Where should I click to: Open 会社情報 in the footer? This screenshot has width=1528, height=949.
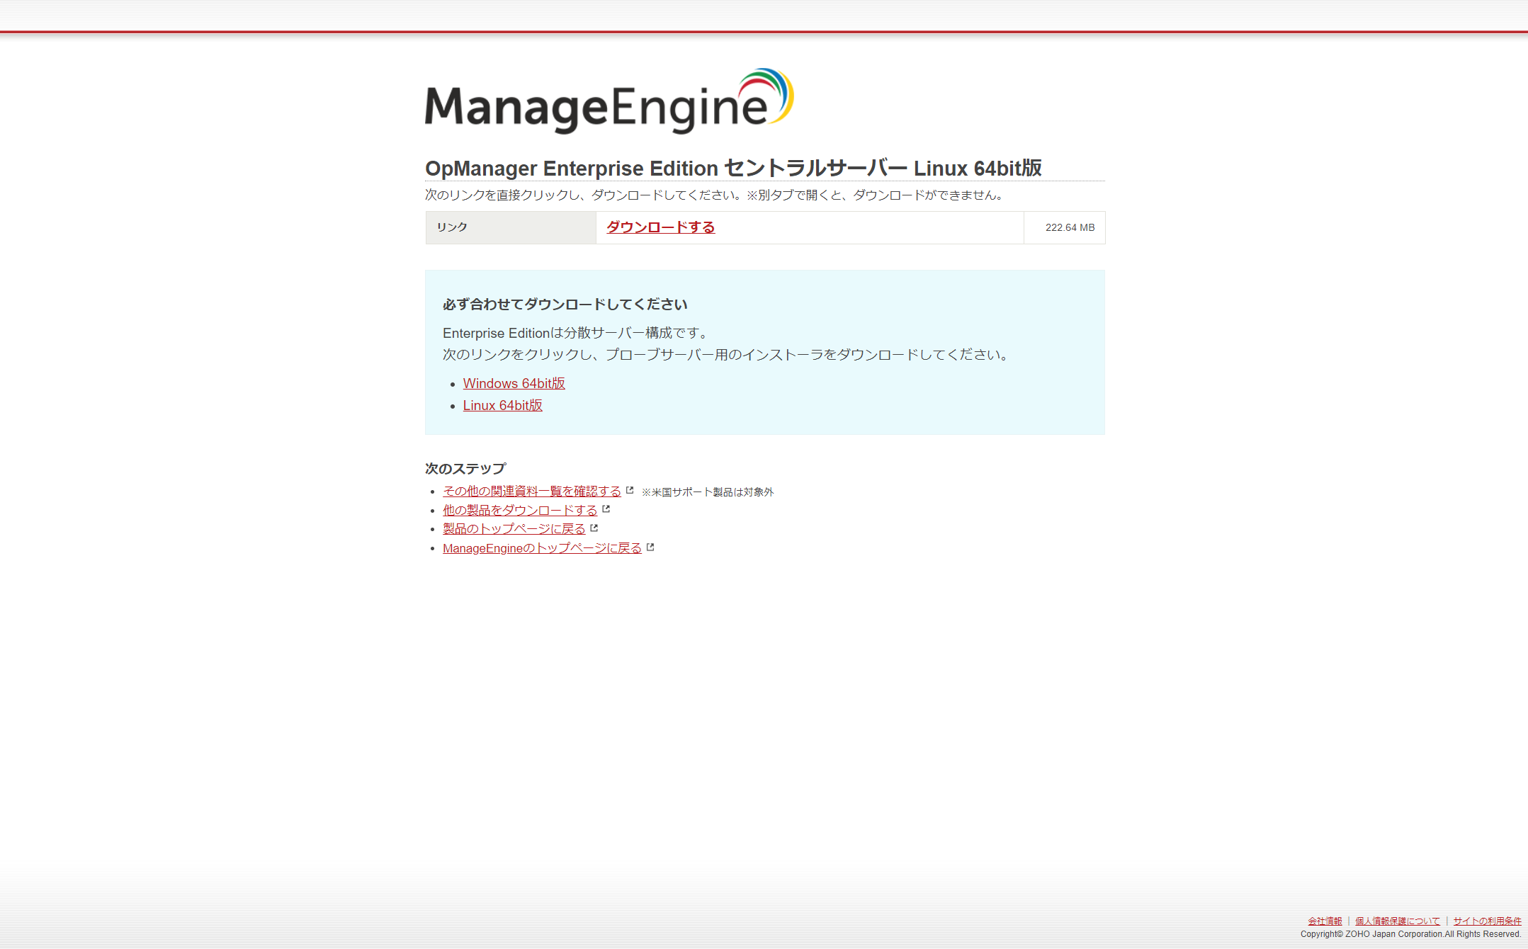coord(1324,921)
